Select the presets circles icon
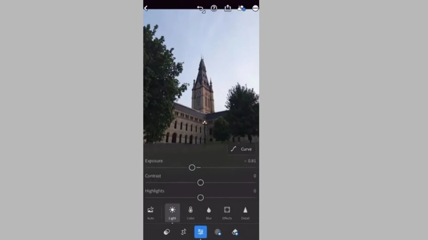 tap(166, 232)
